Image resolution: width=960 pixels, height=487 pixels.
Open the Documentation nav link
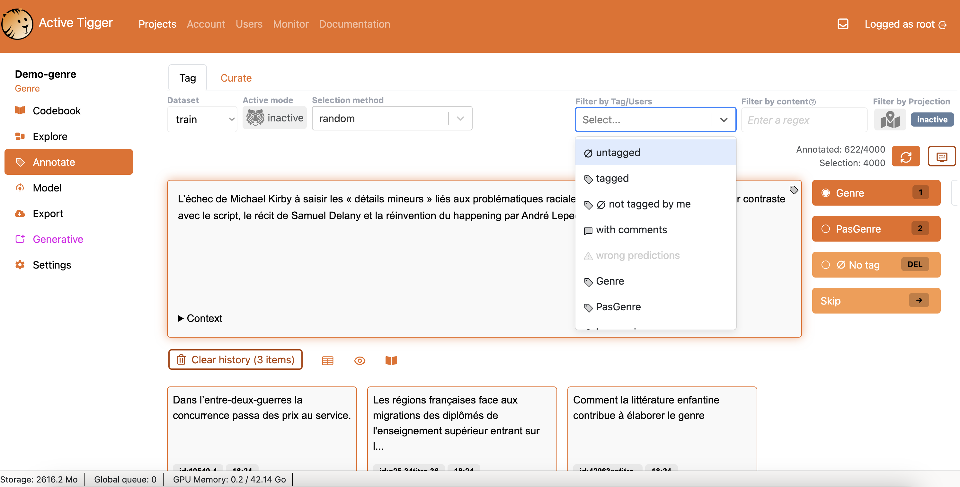coord(354,24)
